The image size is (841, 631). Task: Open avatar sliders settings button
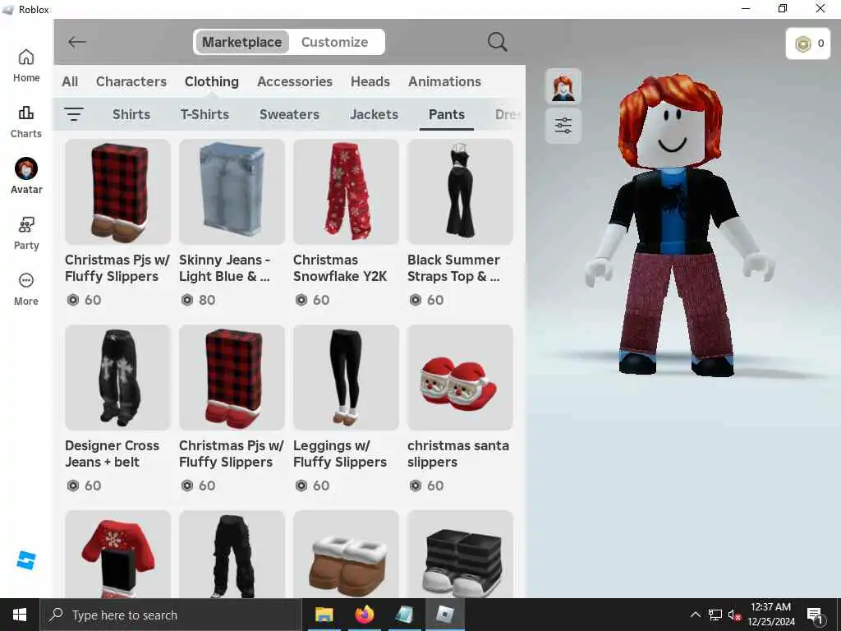pos(563,126)
